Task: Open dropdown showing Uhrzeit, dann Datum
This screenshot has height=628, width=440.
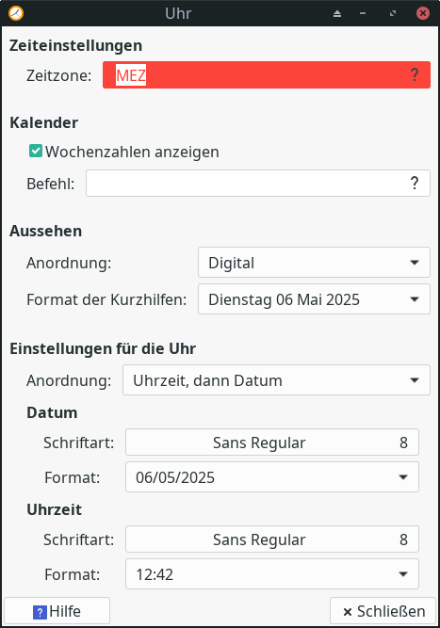Action: click(276, 380)
